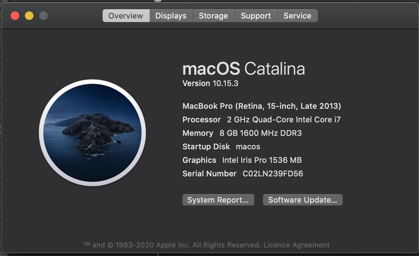419x256 pixels.
Task: Click the Processor specification line
Action: [262, 119]
